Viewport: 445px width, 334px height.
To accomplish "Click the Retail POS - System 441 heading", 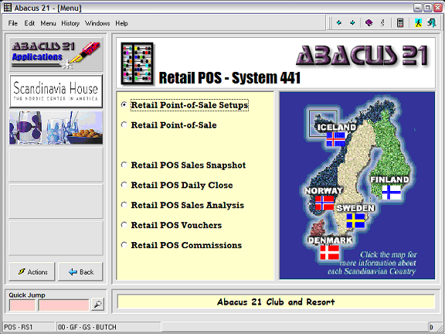I will point(229,77).
